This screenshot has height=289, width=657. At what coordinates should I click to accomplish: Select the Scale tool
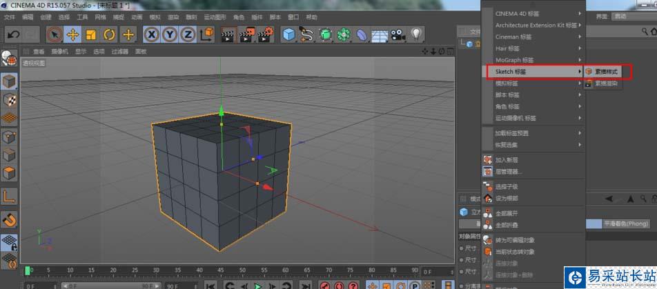click(x=90, y=34)
